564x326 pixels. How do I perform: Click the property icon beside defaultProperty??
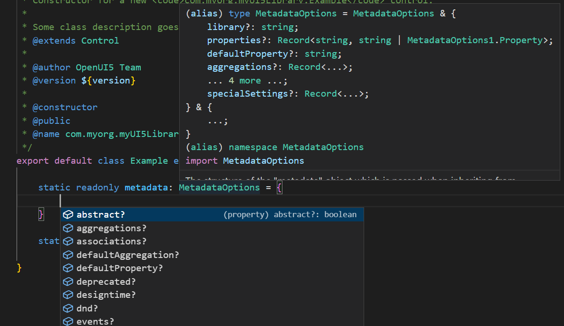(69, 268)
